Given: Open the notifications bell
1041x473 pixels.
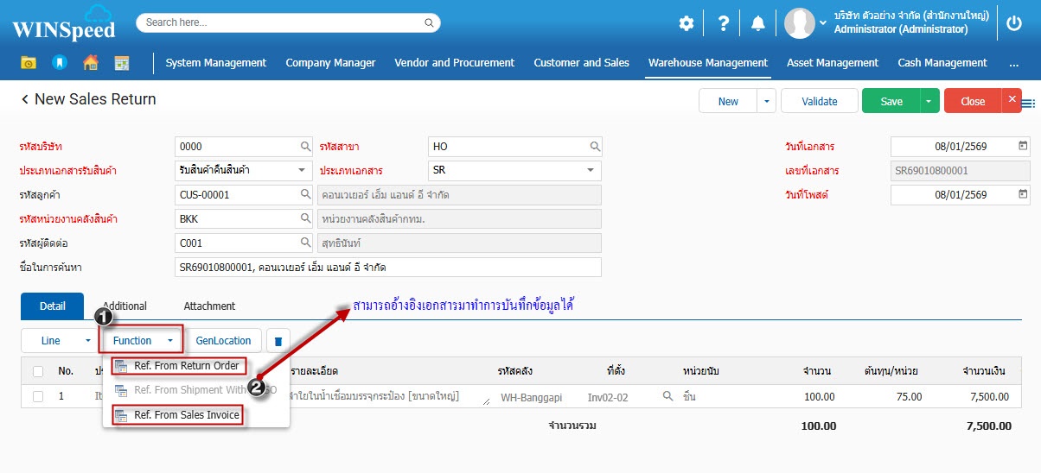Looking at the screenshot, I should [758, 23].
